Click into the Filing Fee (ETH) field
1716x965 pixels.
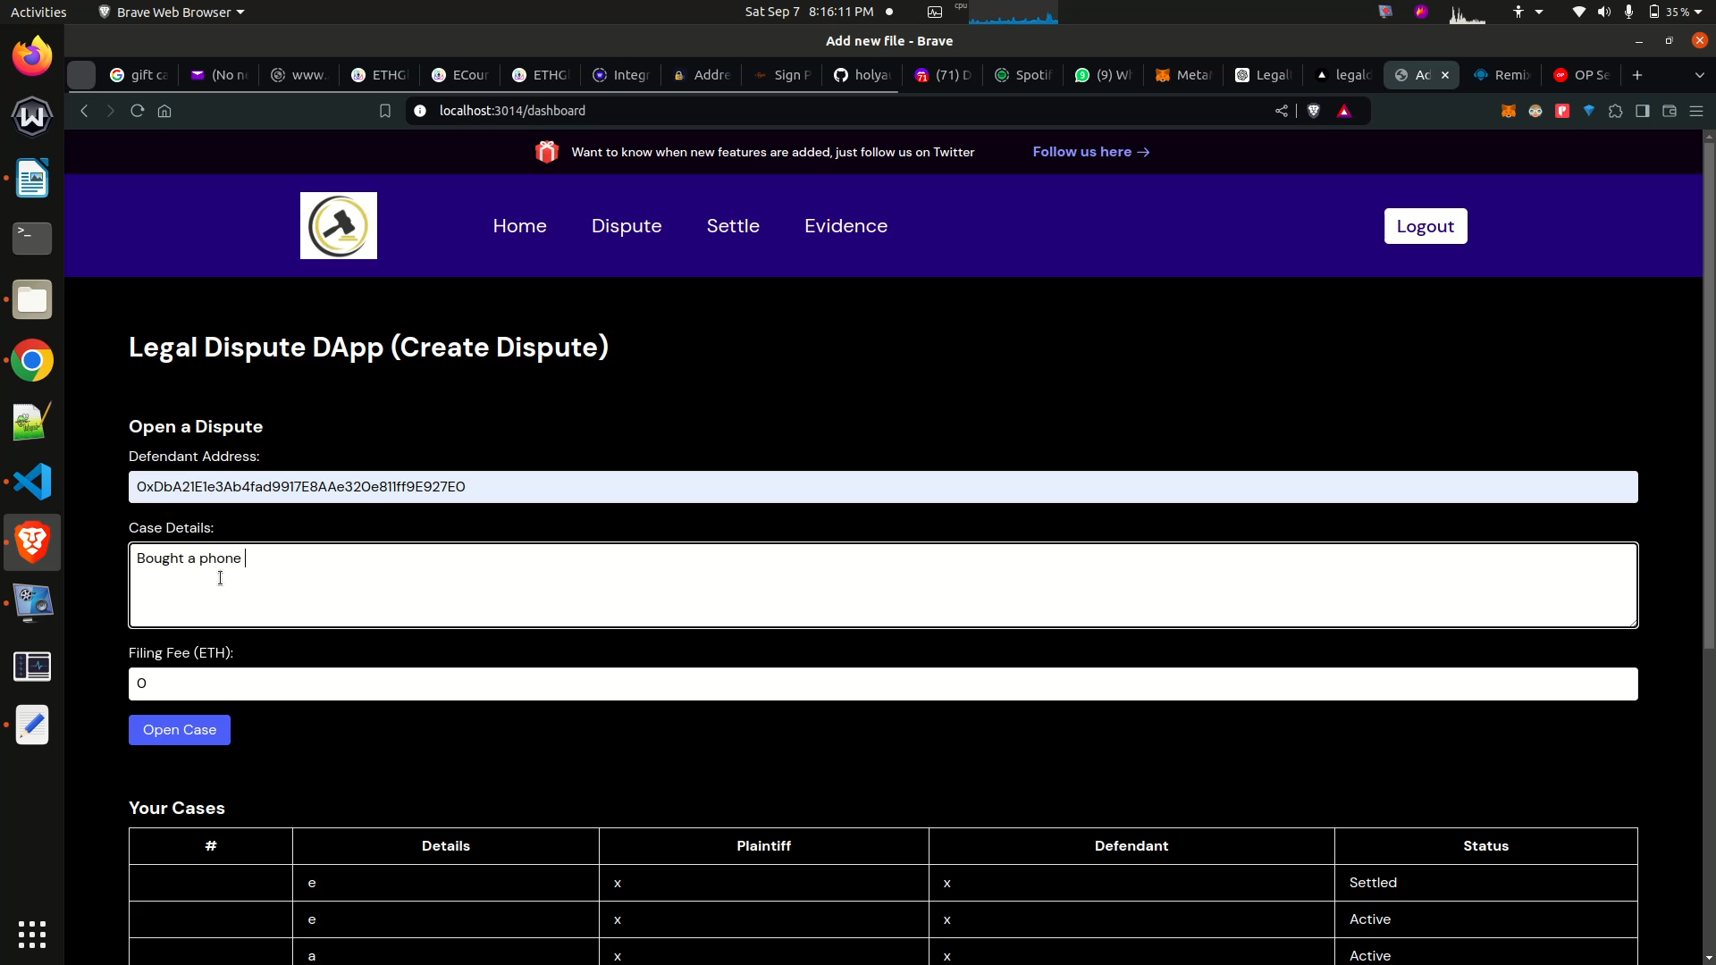point(883,684)
